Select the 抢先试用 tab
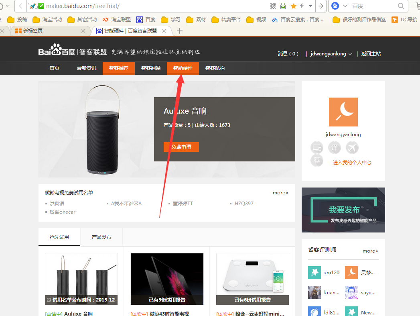 click(x=59, y=237)
